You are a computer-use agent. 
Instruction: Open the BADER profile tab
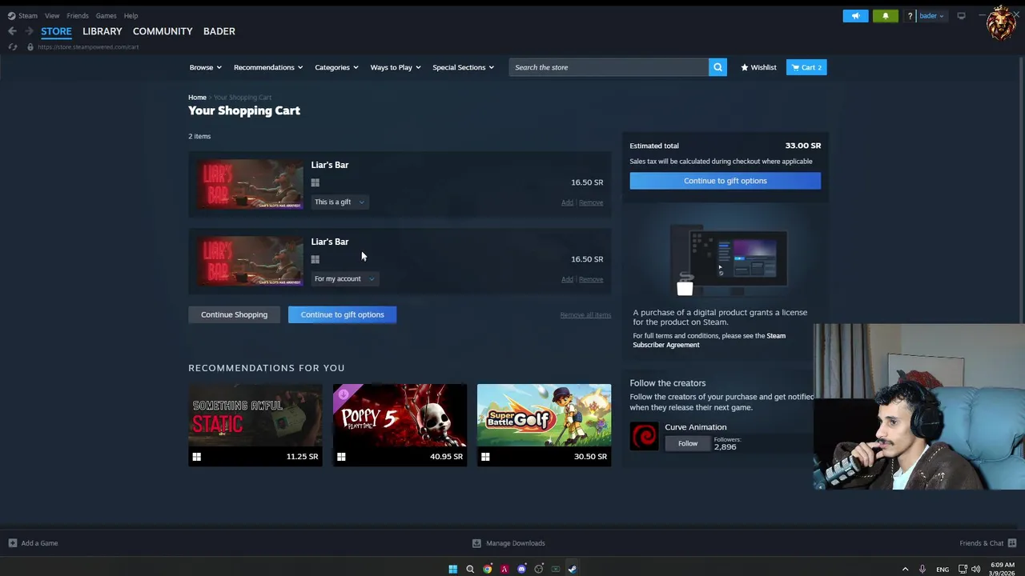[219, 31]
